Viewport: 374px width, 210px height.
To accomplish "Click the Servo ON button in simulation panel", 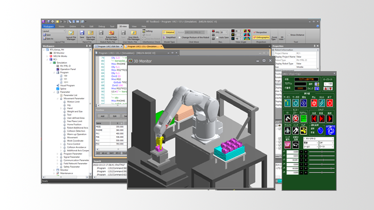I will (x=288, y=103).
